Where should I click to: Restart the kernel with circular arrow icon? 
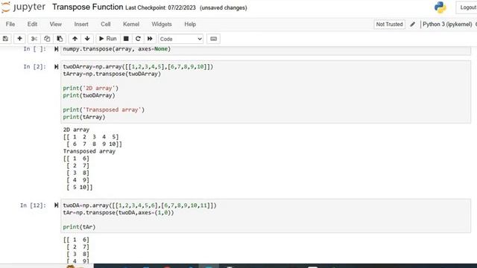point(138,39)
